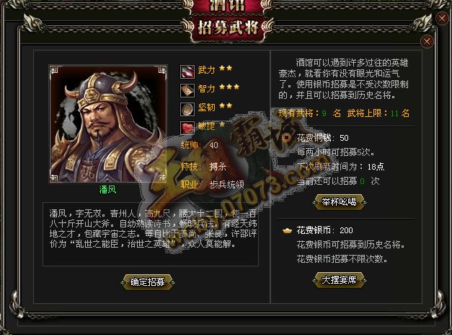Viewport: 452px width, 335px height.
Task: Click the 武力 strength stat icon
Action: click(187, 71)
